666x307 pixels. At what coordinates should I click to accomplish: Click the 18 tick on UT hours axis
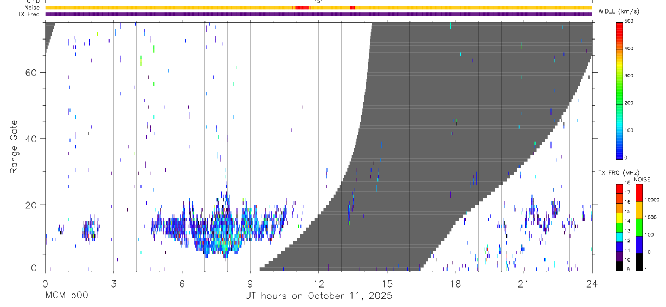(455, 283)
